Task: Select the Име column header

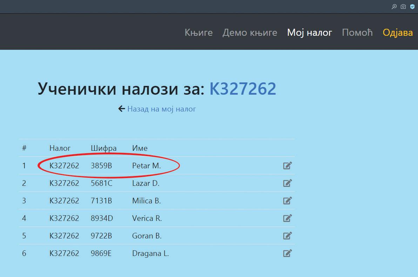Action: pyautogui.click(x=140, y=148)
